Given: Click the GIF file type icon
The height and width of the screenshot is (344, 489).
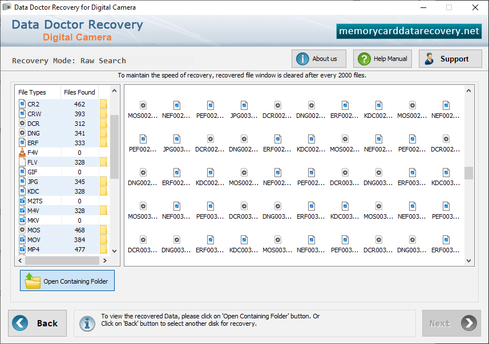Looking at the screenshot, I should tap(22, 171).
